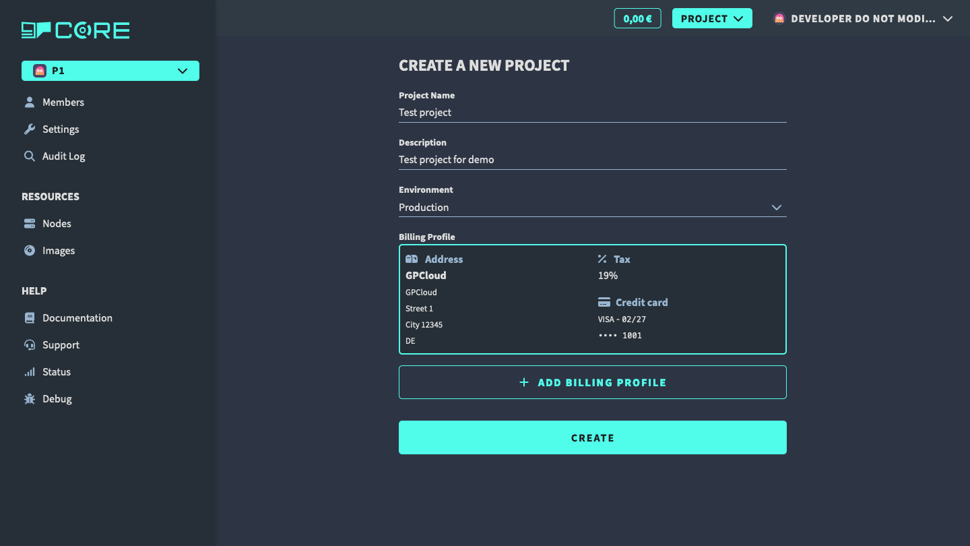970x546 pixels.
Task: Open Debug page
Action: click(x=57, y=399)
